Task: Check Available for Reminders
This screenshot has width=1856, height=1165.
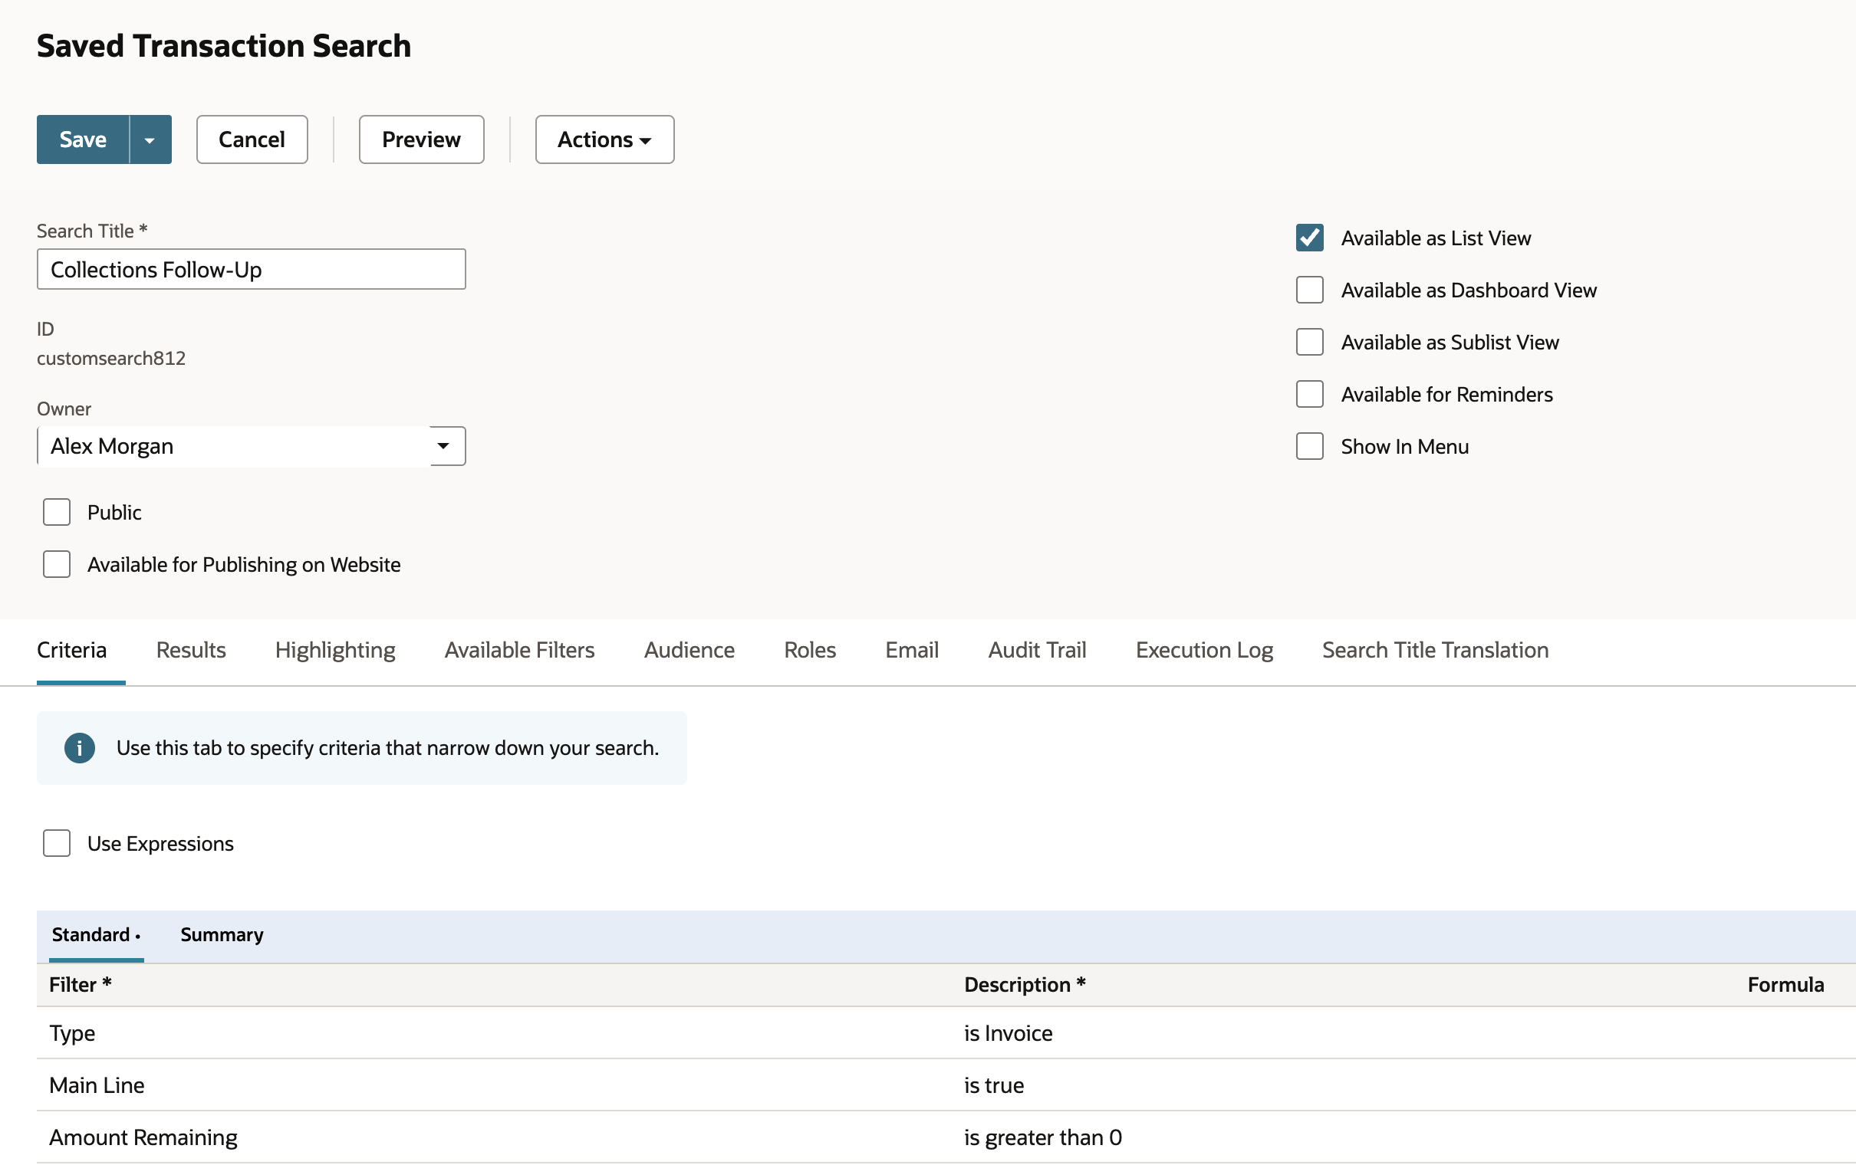Action: [1309, 395]
